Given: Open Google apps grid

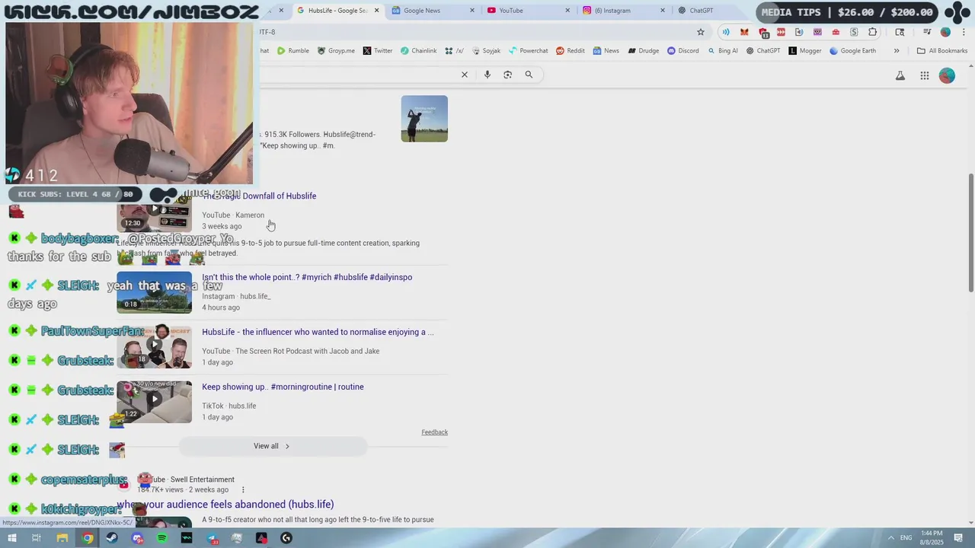Looking at the screenshot, I should [x=924, y=75].
